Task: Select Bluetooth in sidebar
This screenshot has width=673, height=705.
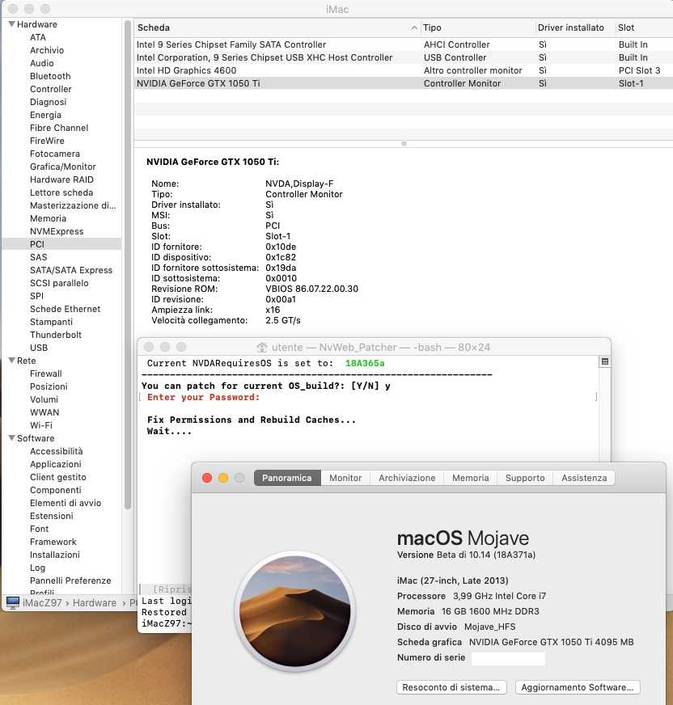Action: tap(50, 77)
